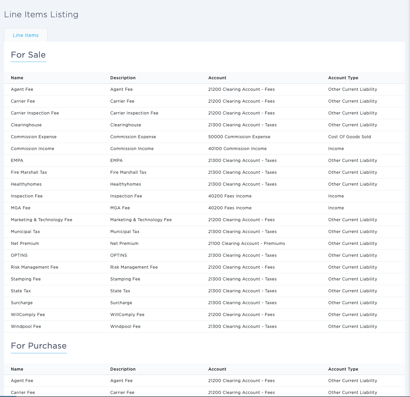Click account cell in EMPA row

[243, 161]
